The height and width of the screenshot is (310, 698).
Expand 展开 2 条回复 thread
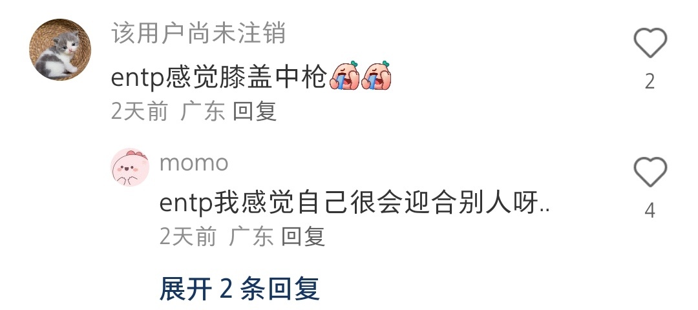click(240, 289)
